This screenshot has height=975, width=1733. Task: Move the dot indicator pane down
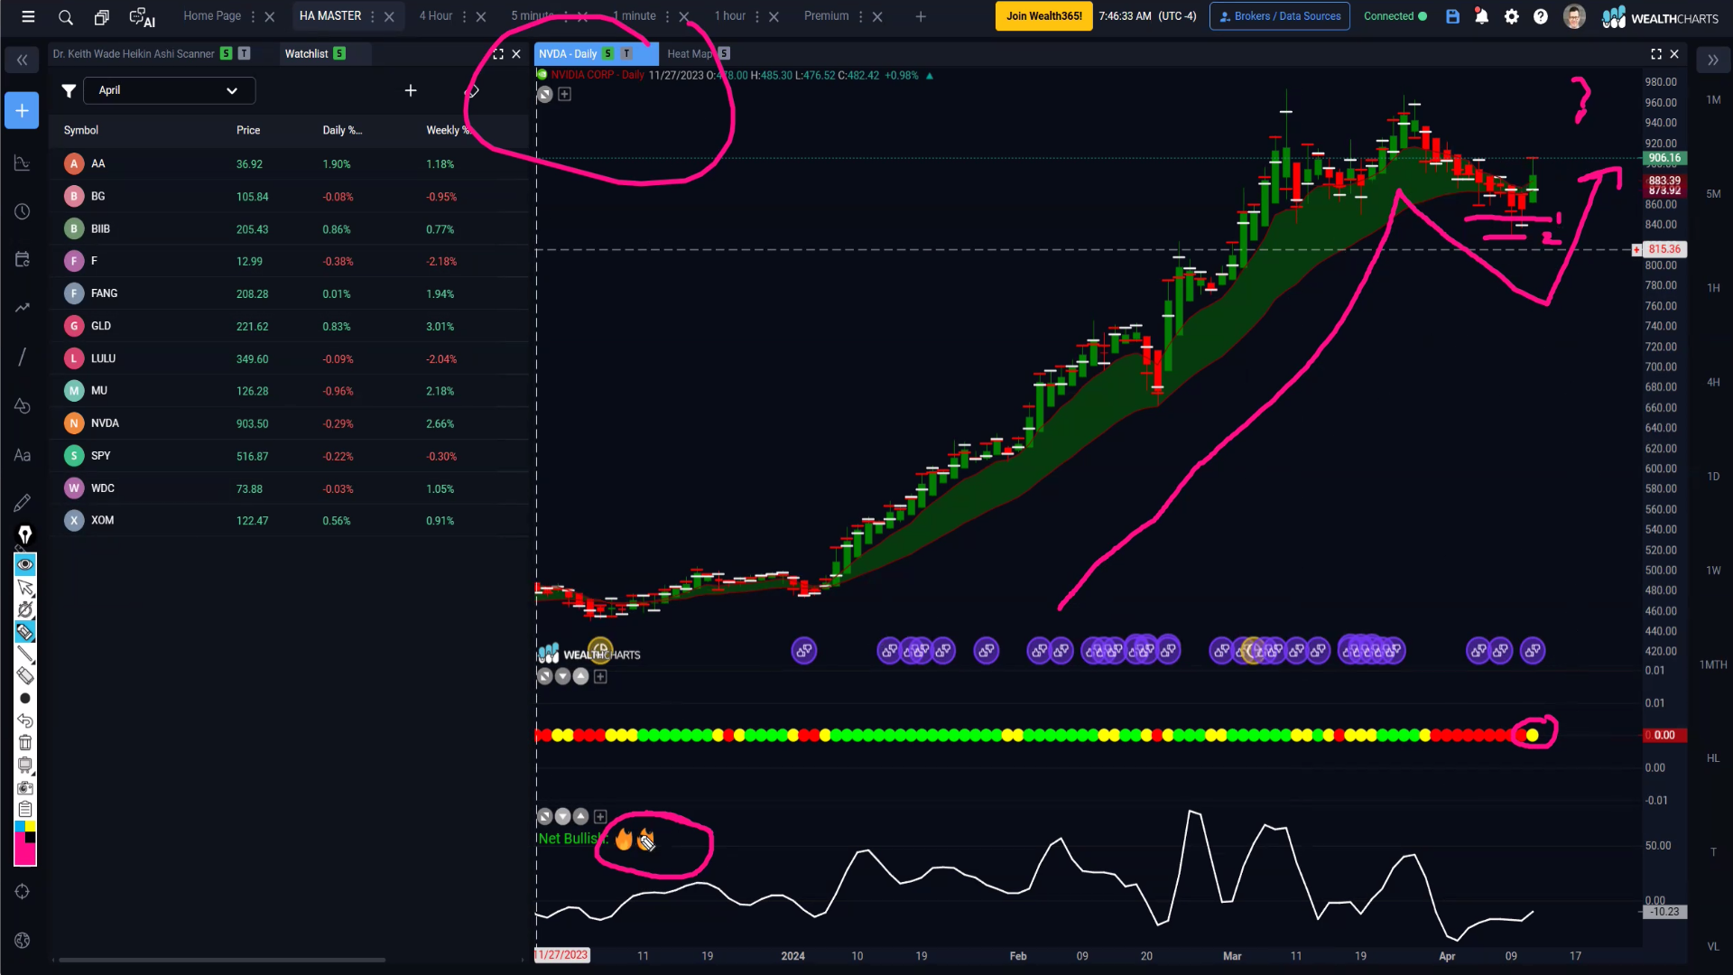(x=562, y=676)
